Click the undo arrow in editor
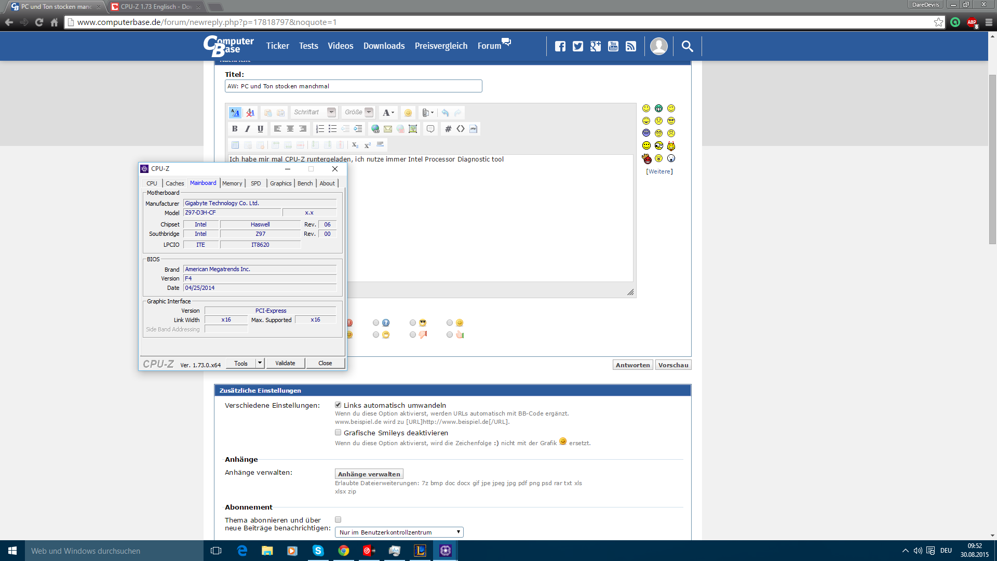The height and width of the screenshot is (561, 997). pos(445,113)
